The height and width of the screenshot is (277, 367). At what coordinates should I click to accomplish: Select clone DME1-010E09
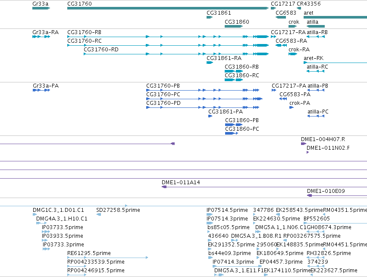pyautogui.click(x=326, y=191)
